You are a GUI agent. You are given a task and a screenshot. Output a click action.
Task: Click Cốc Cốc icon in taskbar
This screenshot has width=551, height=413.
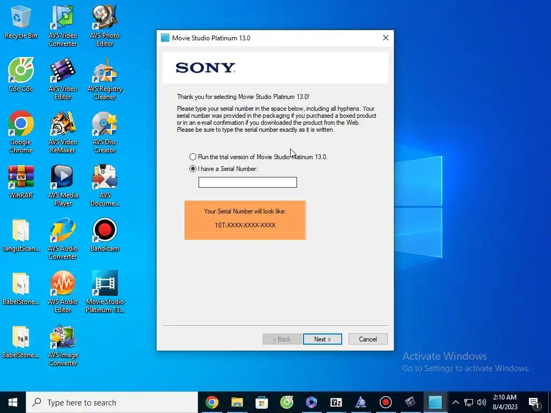[286, 402]
